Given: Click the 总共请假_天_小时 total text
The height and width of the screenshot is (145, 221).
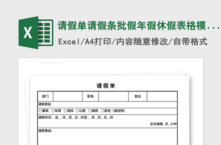Looking at the screenshot, I should 163,124.
